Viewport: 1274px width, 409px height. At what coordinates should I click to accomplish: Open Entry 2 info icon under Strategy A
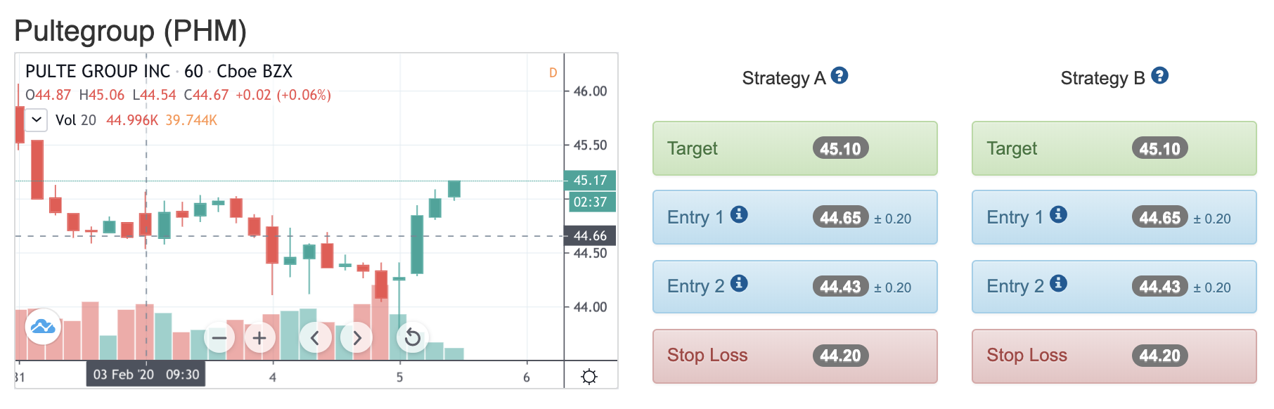pyautogui.click(x=738, y=283)
